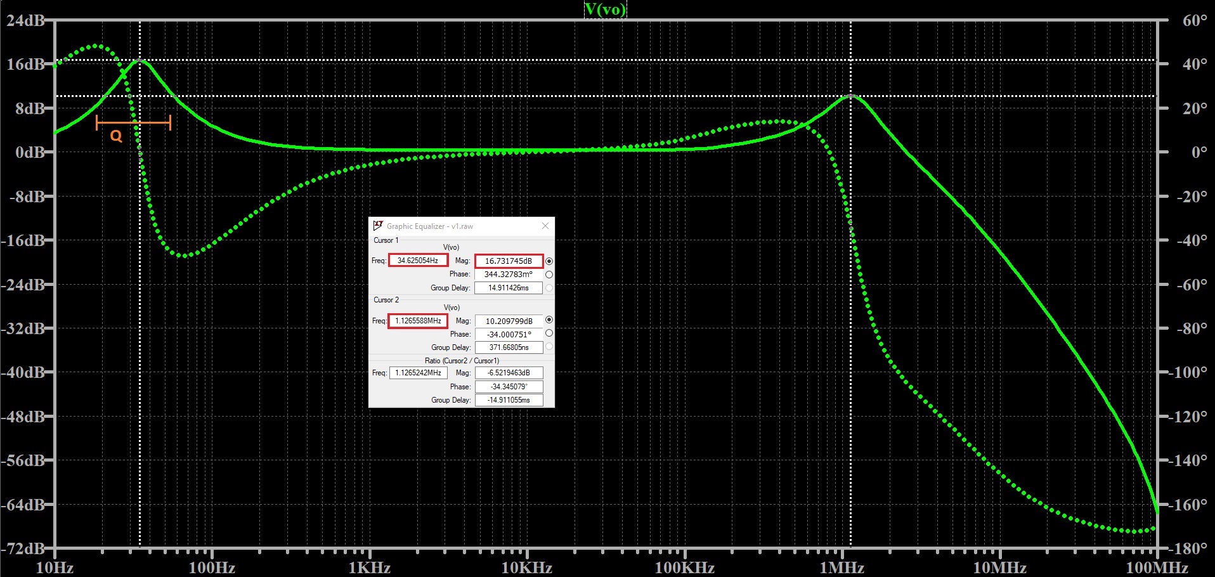Image resolution: width=1215 pixels, height=577 pixels.
Task: Click the Ratio Mag field -6.5219463dB
Action: coord(509,373)
